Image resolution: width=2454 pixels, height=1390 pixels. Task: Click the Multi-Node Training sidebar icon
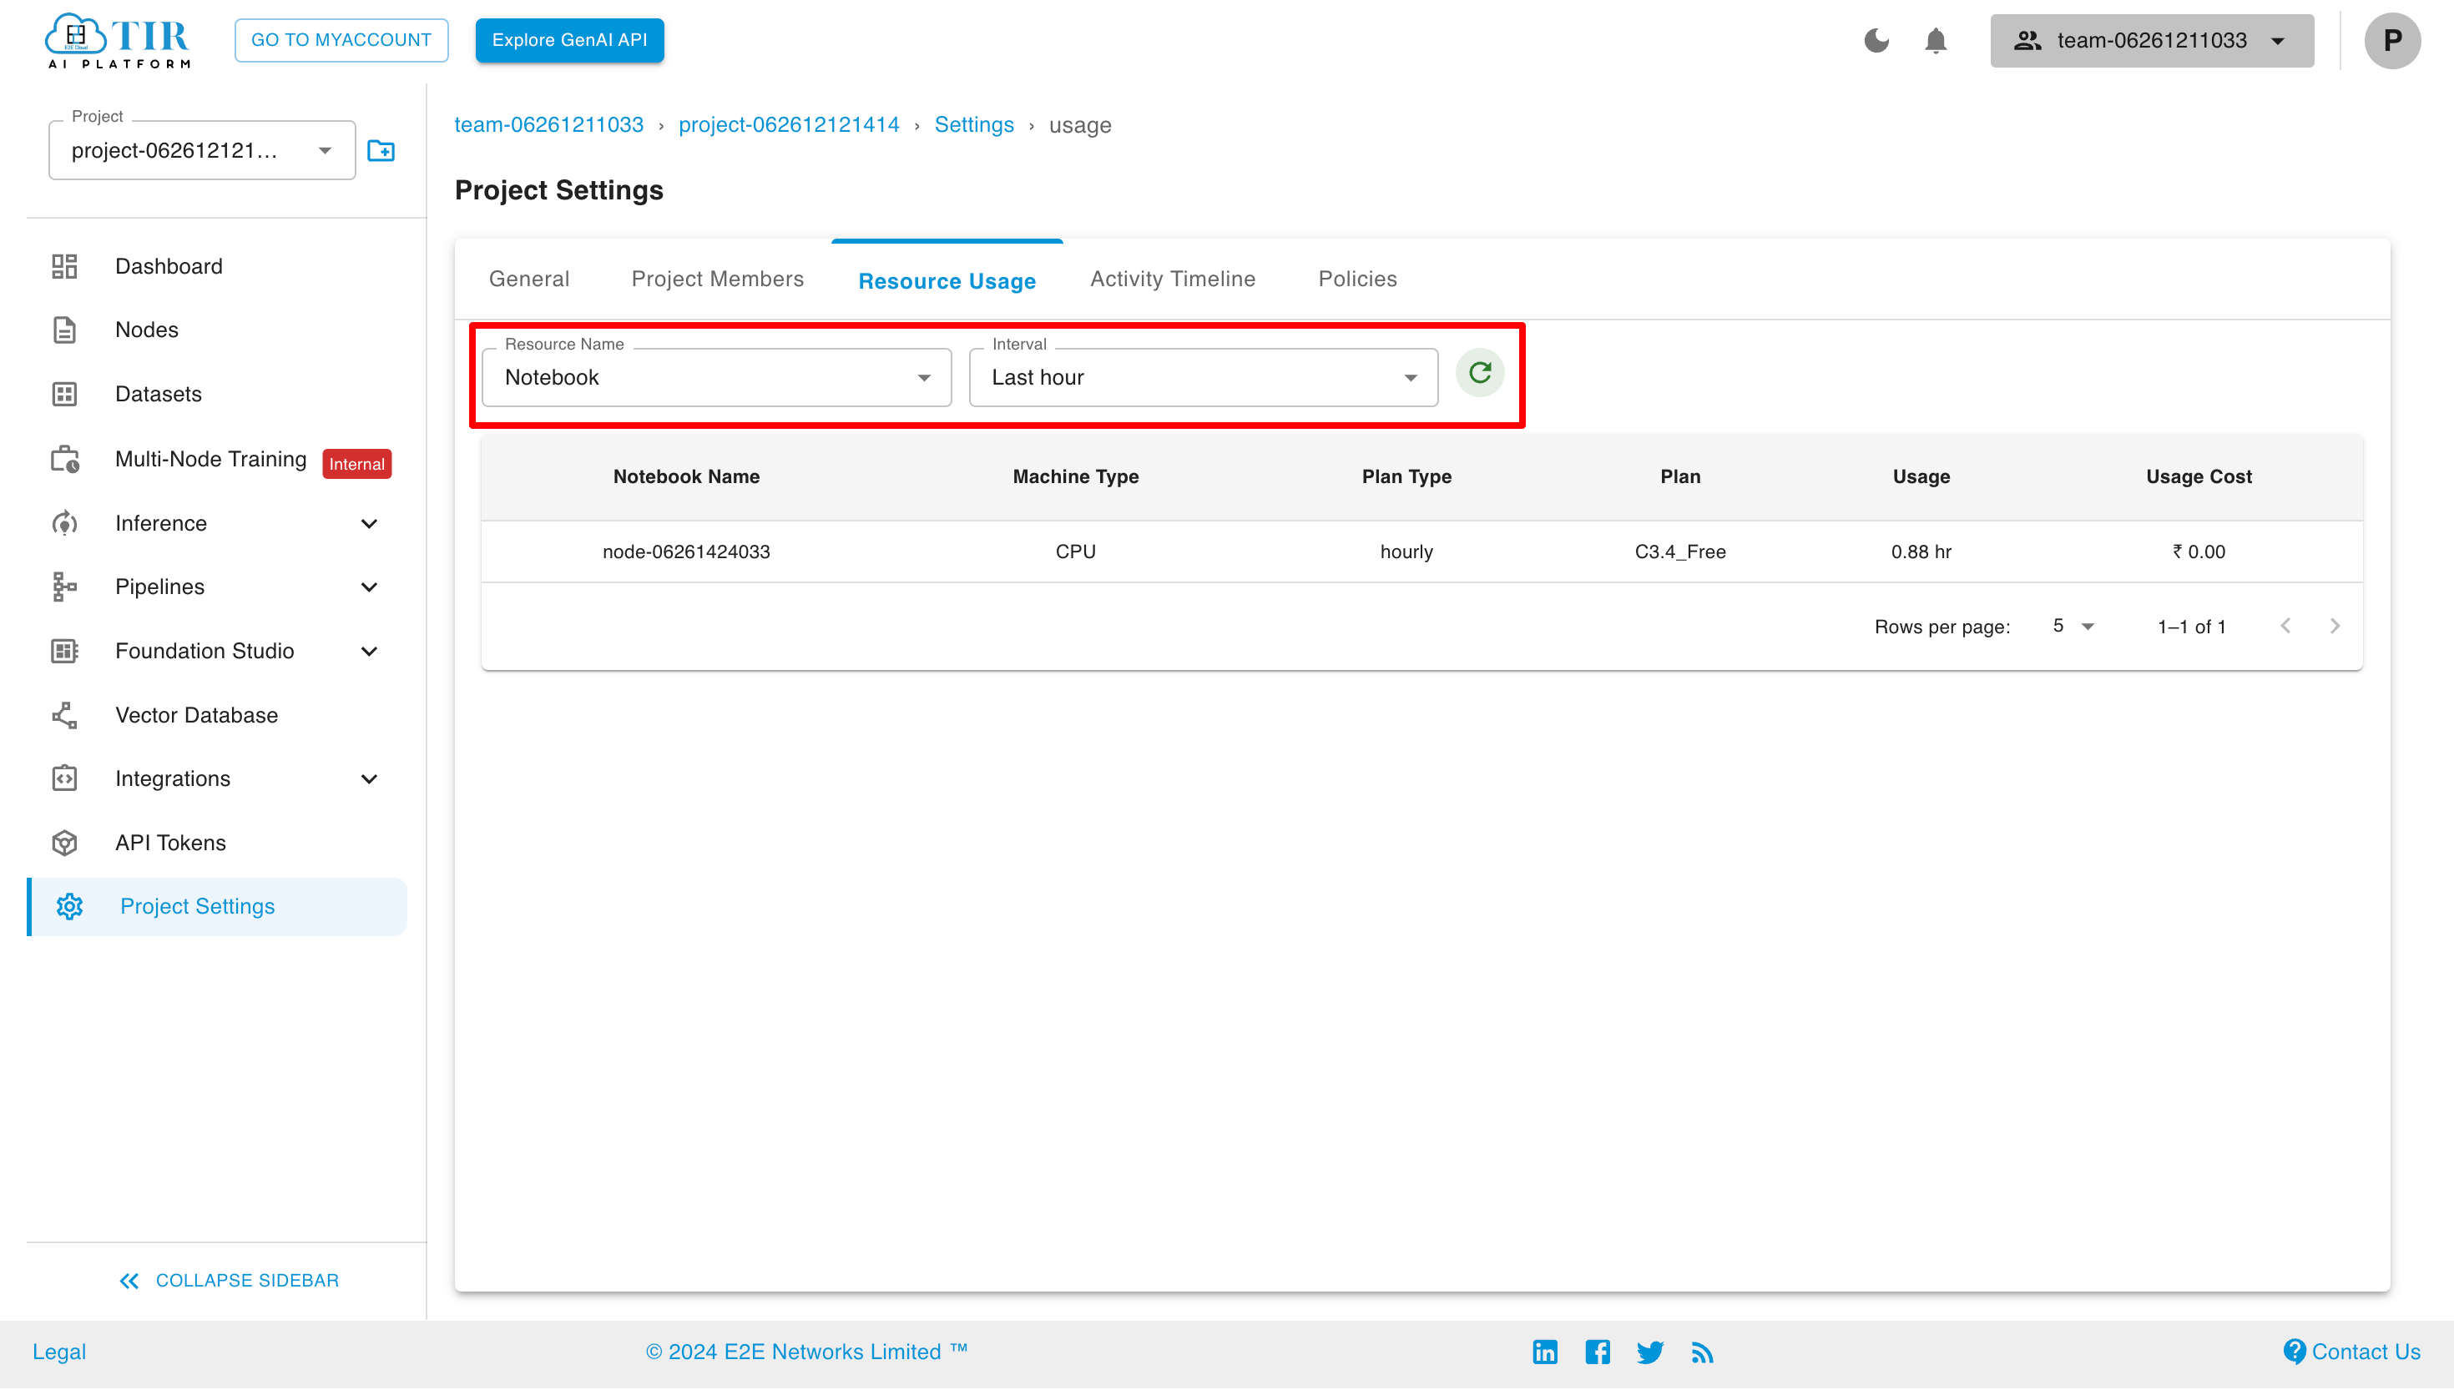pyautogui.click(x=64, y=458)
